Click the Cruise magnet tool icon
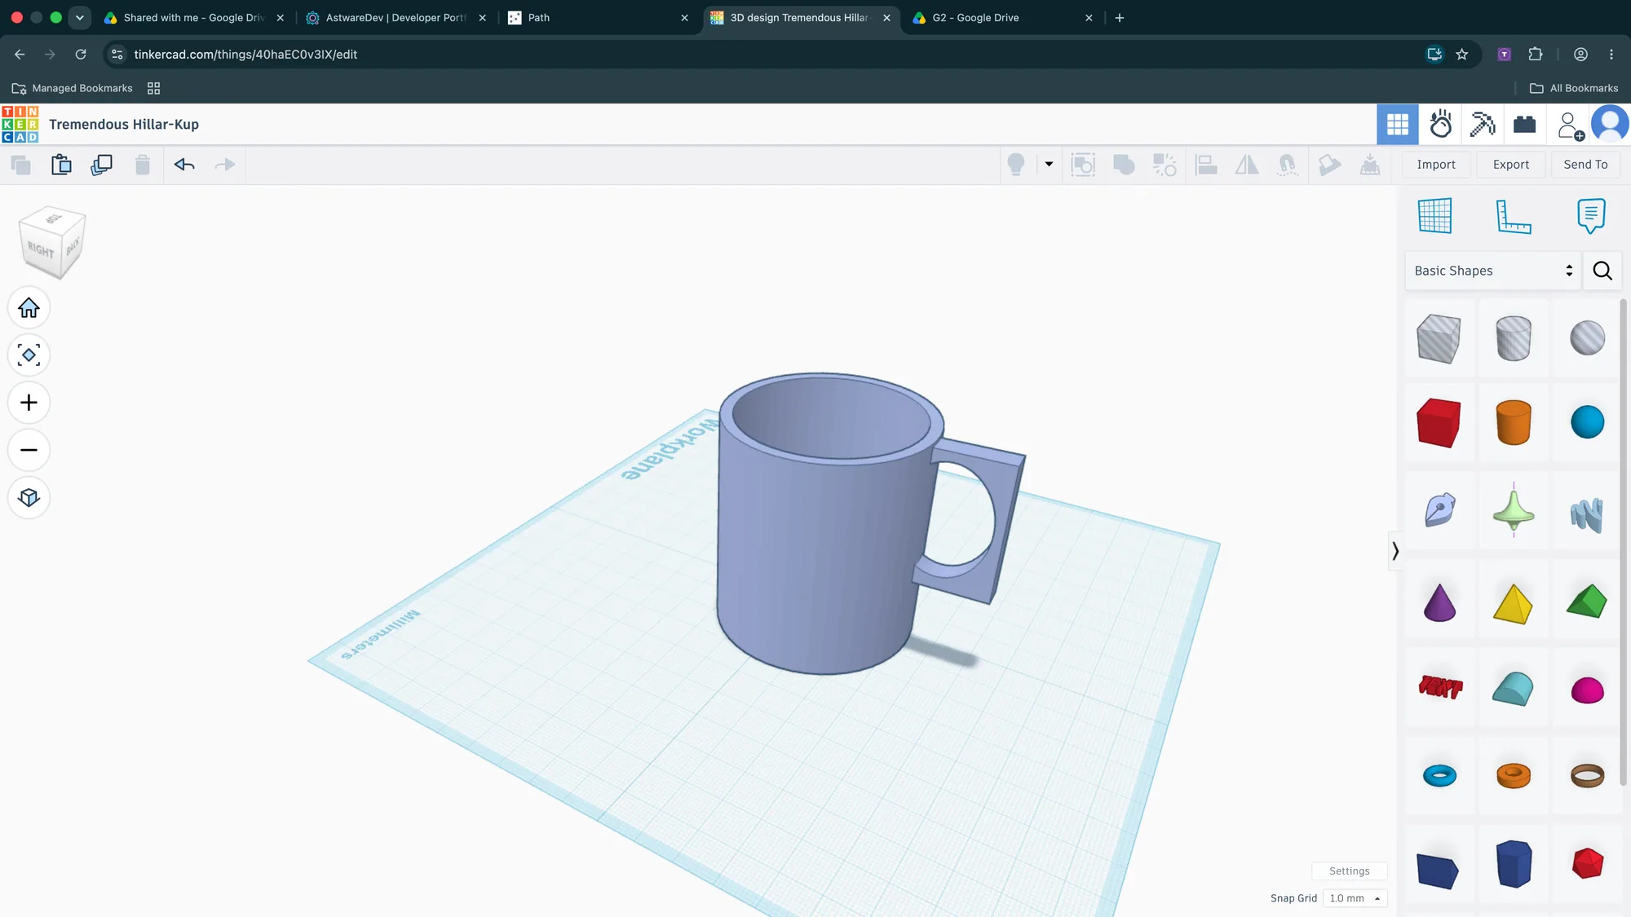The width and height of the screenshot is (1631, 917). pos(1288,165)
